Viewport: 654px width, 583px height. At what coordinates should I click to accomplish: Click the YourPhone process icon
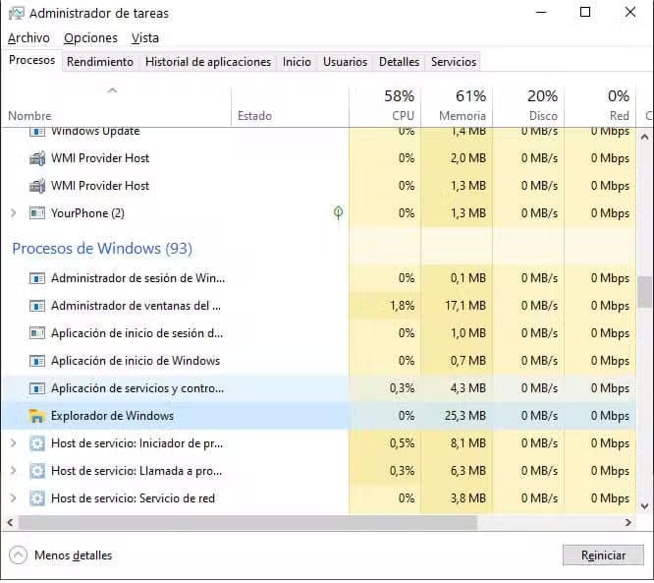click(37, 213)
